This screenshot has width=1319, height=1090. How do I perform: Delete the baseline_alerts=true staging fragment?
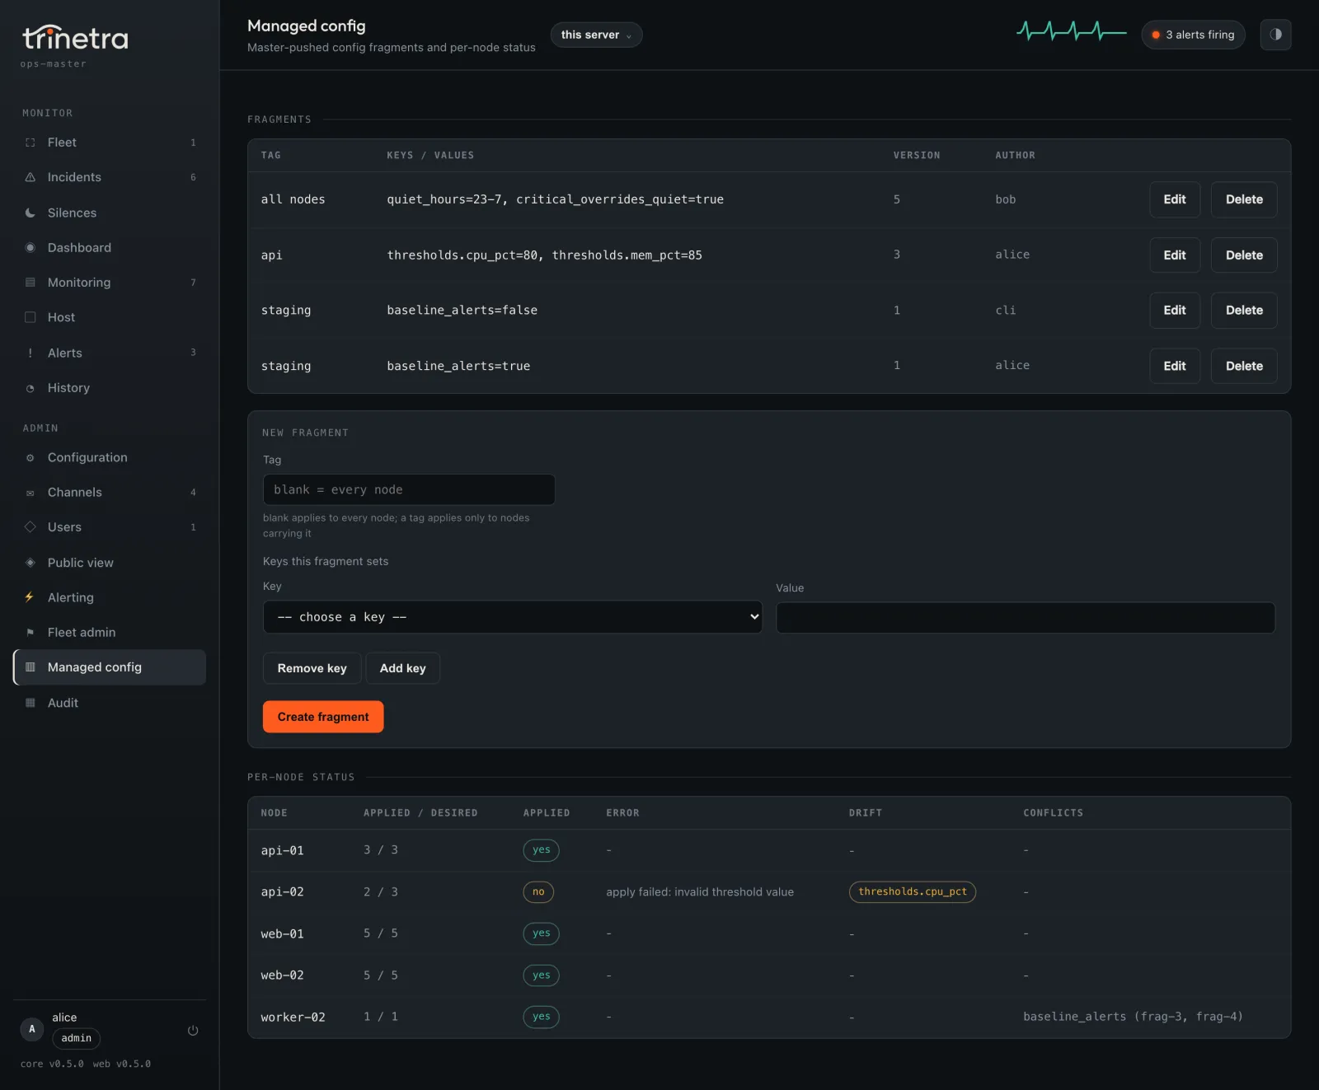pos(1244,366)
